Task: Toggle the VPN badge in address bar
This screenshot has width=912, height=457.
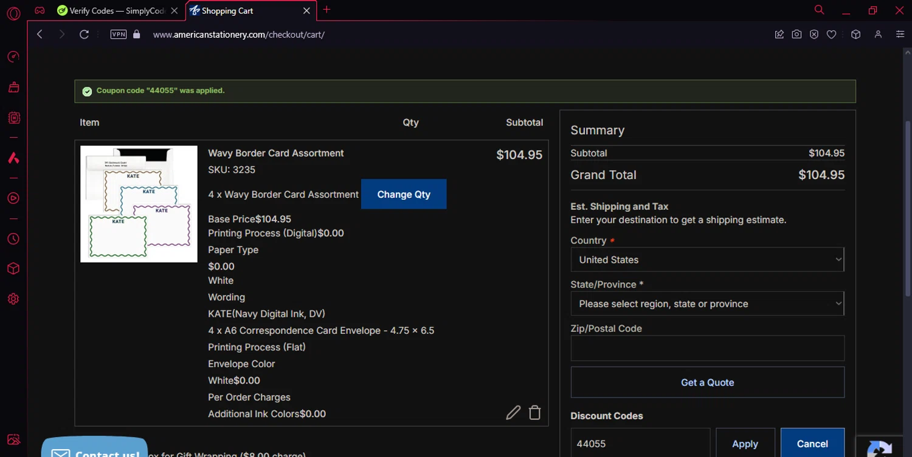Action: point(119,35)
